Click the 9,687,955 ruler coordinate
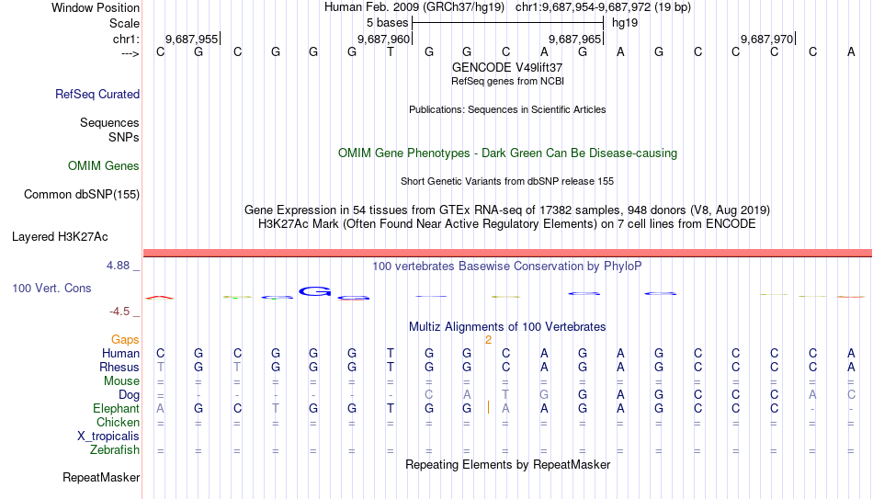Viewport: 873px width, 499px height. (191, 39)
